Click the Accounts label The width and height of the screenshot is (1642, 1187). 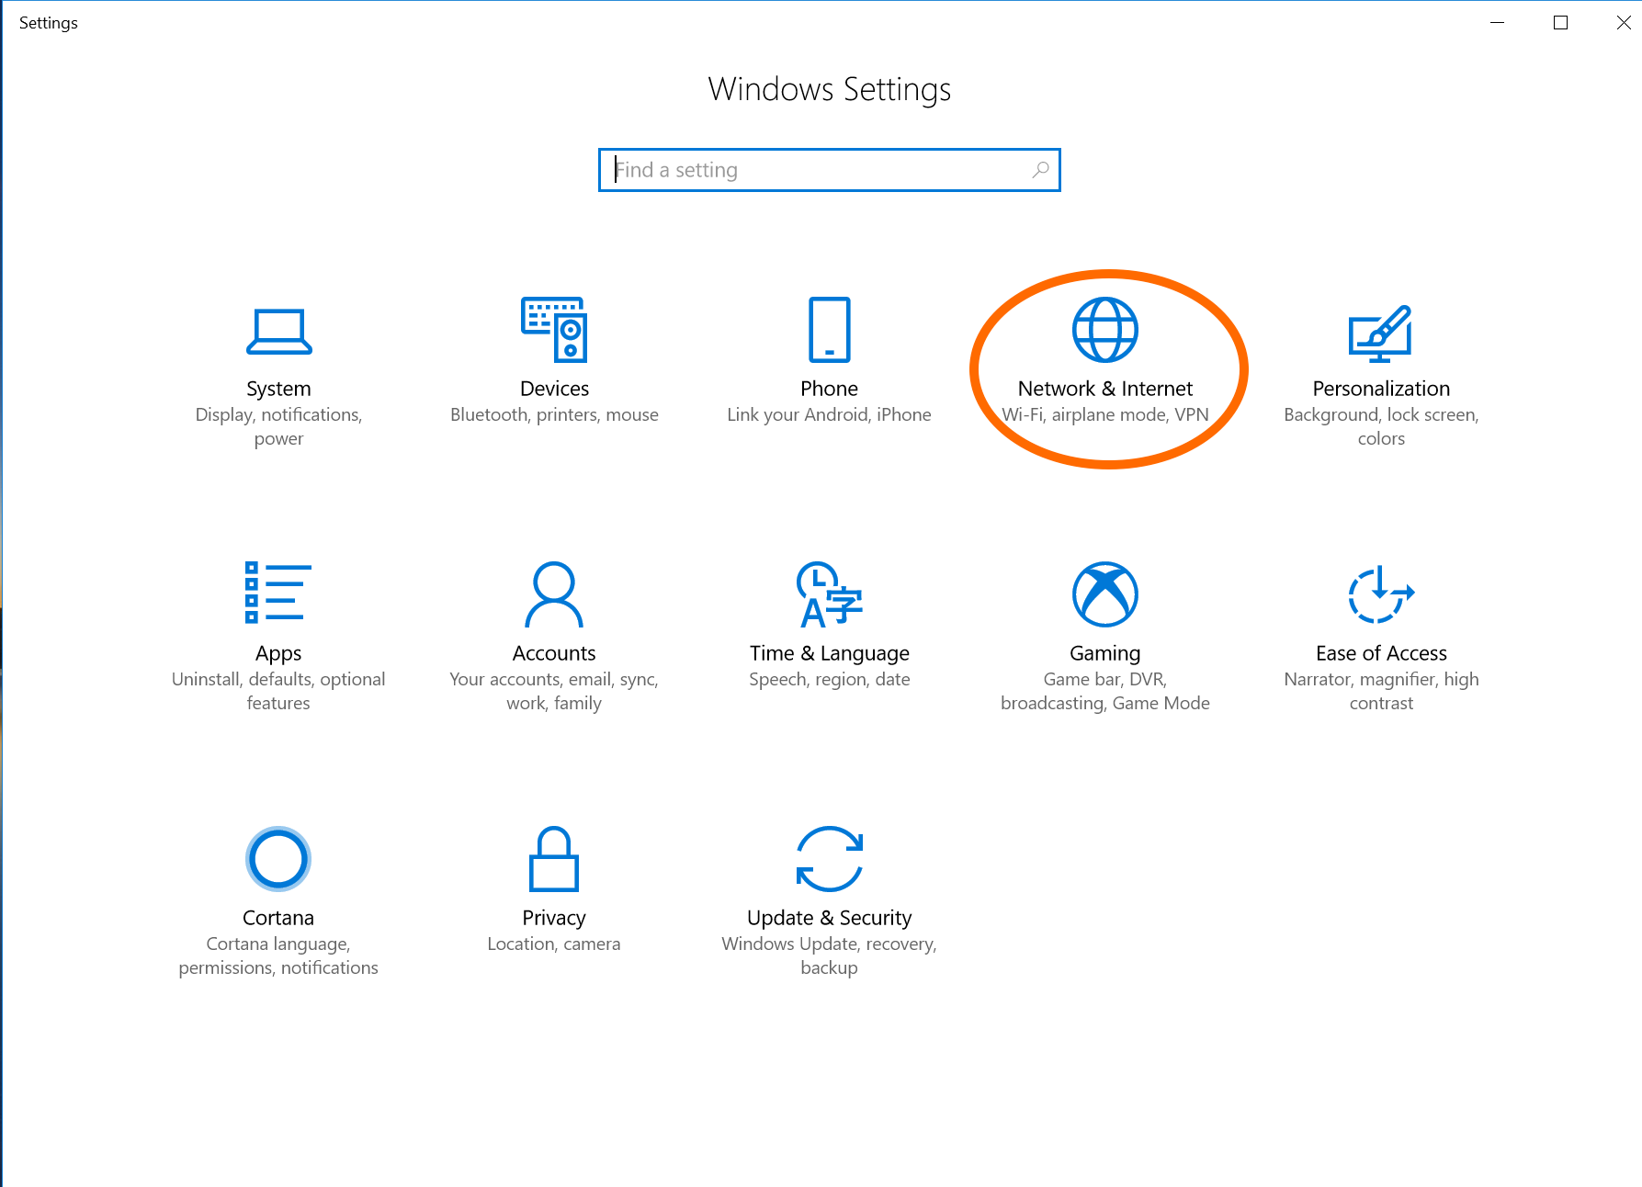(554, 653)
